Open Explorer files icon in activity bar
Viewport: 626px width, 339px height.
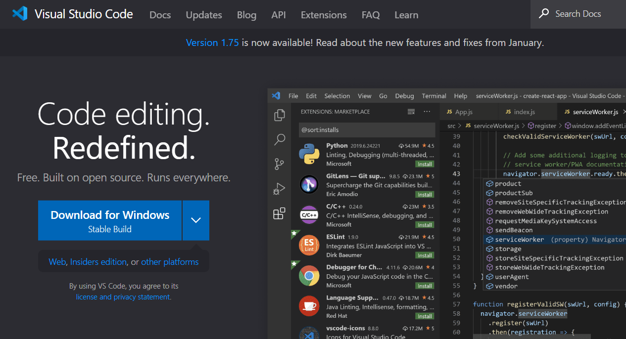[x=280, y=115]
